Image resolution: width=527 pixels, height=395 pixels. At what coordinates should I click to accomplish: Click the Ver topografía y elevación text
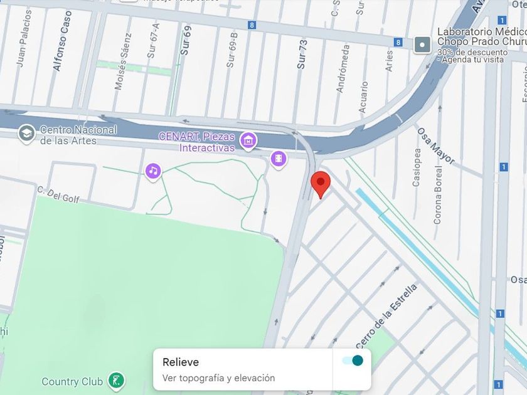pos(218,378)
